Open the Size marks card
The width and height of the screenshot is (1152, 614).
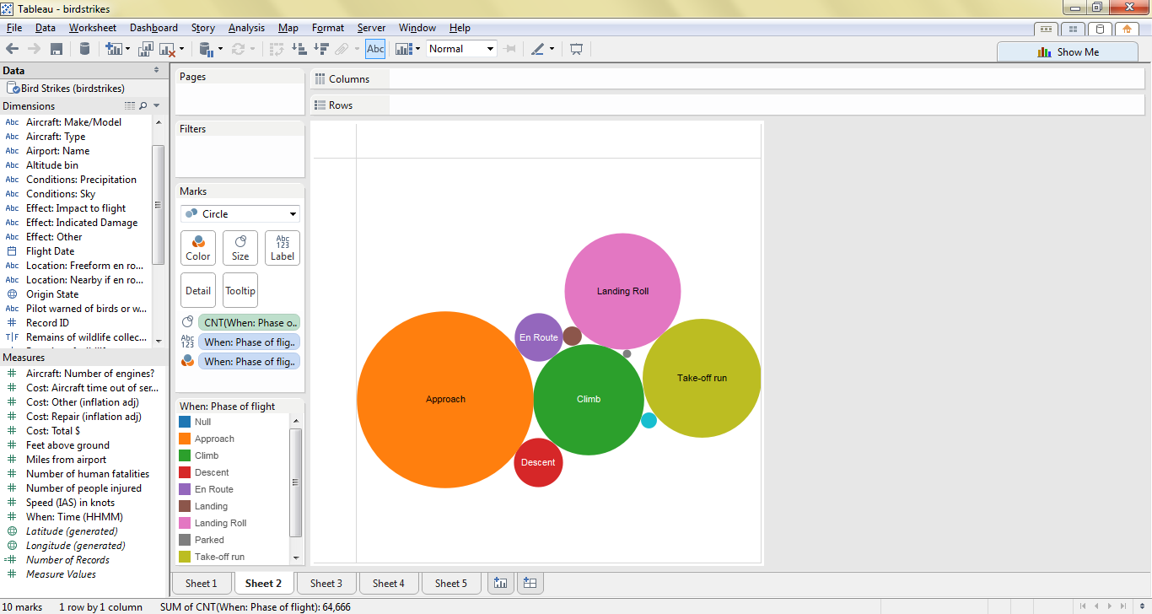click(240, 248)
